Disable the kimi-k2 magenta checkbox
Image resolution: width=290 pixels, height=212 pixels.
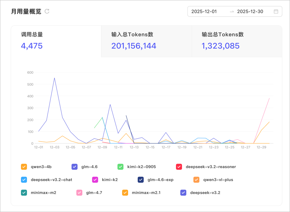point(95,180)
